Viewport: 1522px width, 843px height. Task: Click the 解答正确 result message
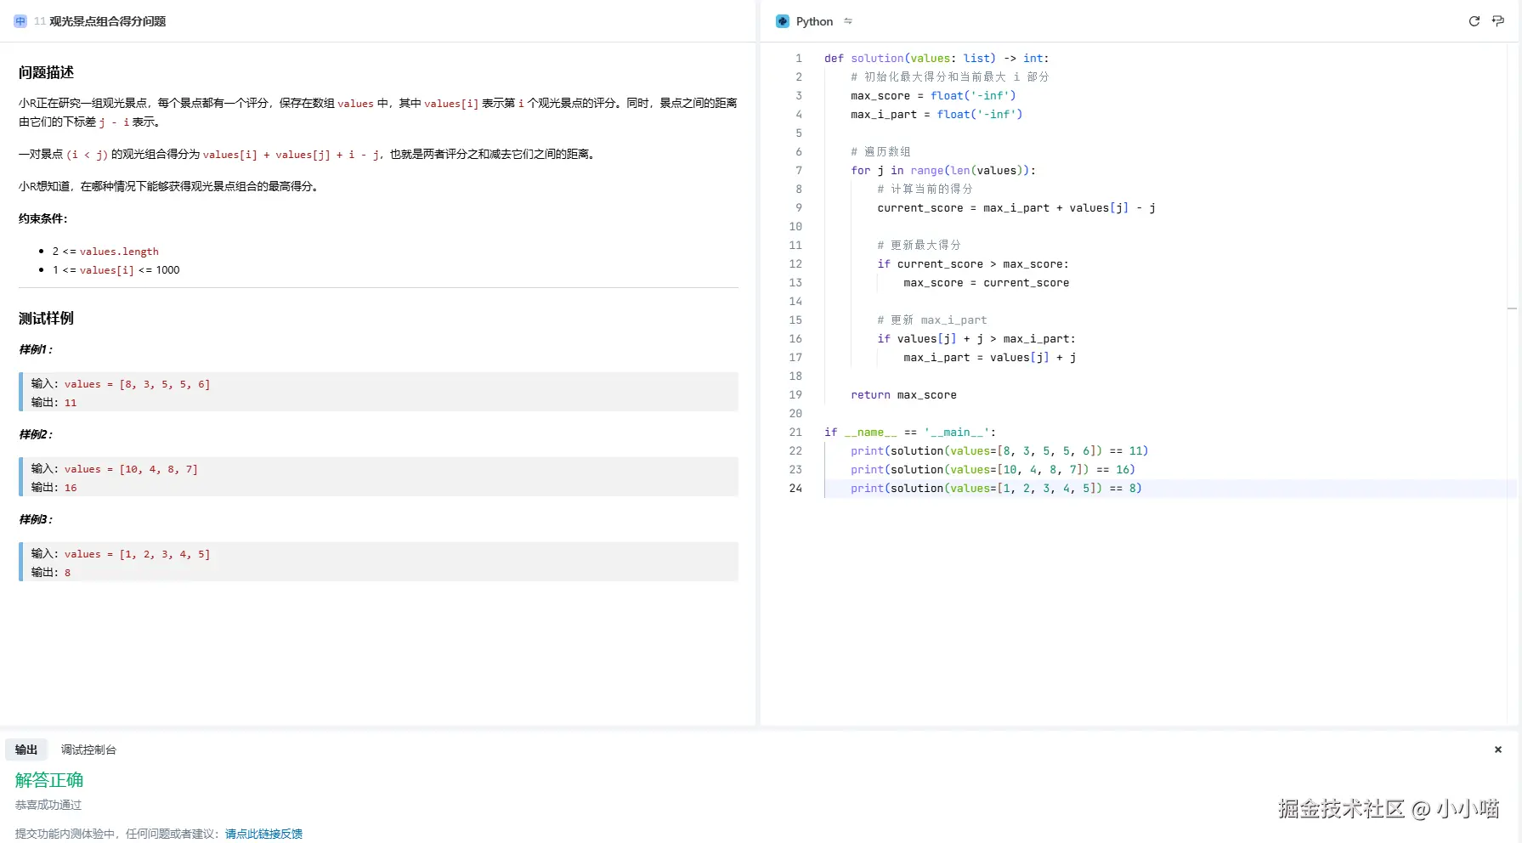(x=49, y=780)
